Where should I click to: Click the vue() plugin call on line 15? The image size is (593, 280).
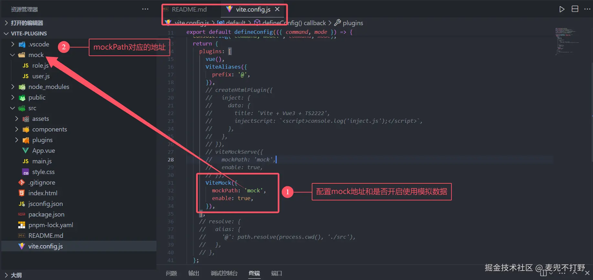click(215, 59)
